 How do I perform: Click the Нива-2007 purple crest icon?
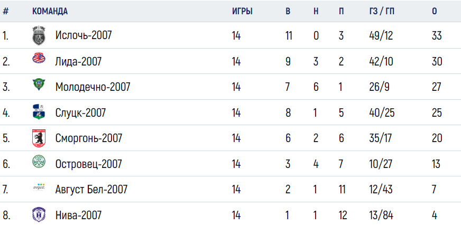coord(39,214)
